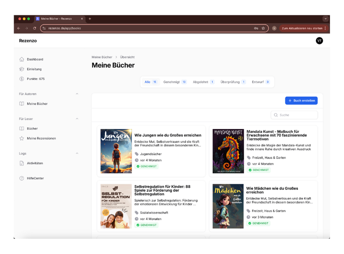Click the Punkte coin icon

[22, 79]
